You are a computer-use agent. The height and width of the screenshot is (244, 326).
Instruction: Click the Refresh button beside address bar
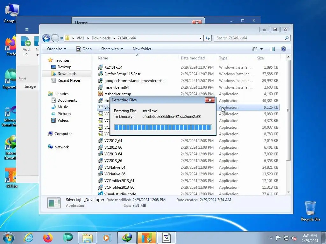208,38
